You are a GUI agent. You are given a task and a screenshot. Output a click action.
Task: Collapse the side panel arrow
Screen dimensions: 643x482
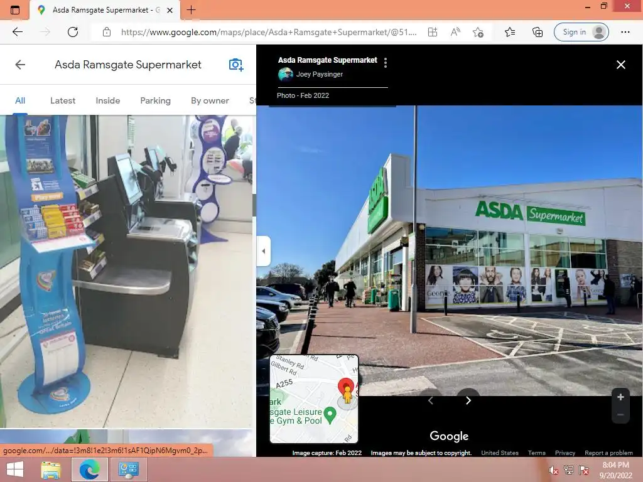click(x=263, y=251)
